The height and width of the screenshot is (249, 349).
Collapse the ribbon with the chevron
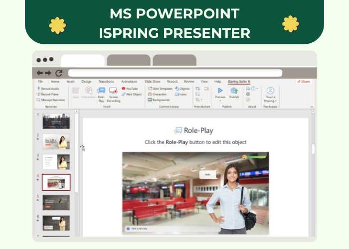pos(312,107)
